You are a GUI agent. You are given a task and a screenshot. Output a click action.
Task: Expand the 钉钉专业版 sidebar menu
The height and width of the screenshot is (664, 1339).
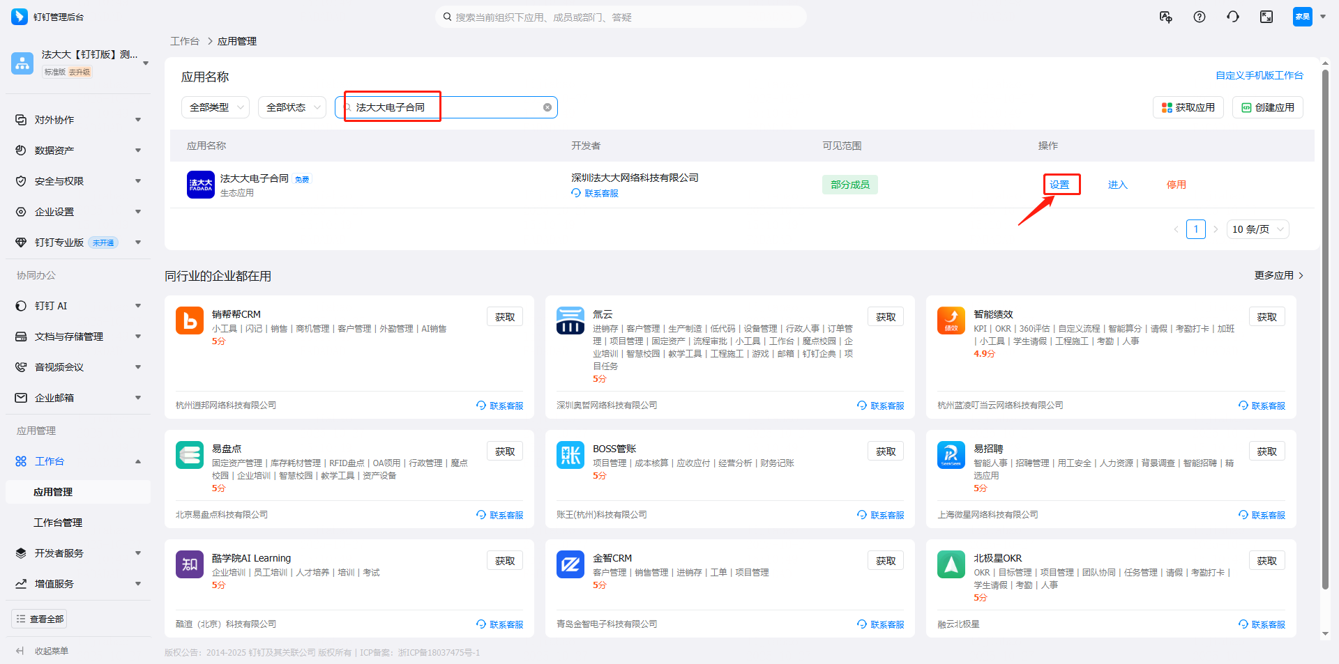click(78, 242)
